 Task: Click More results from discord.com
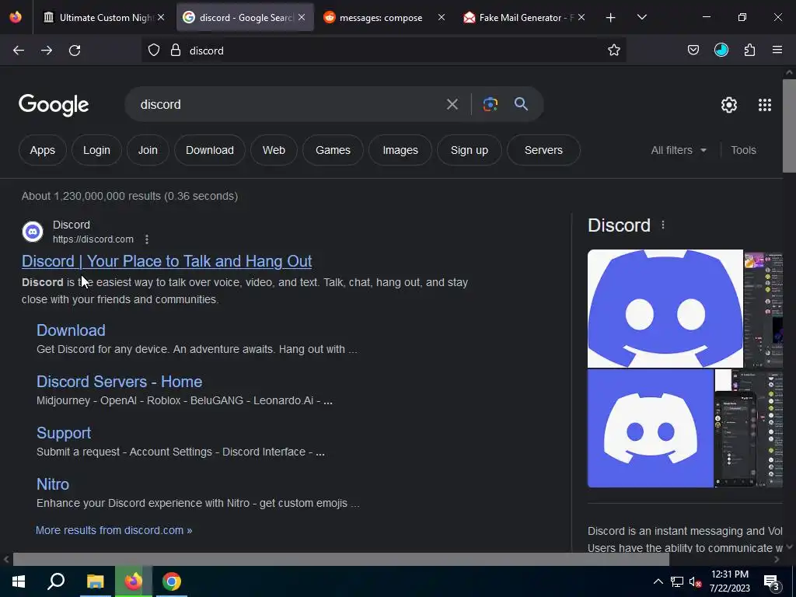113,530
